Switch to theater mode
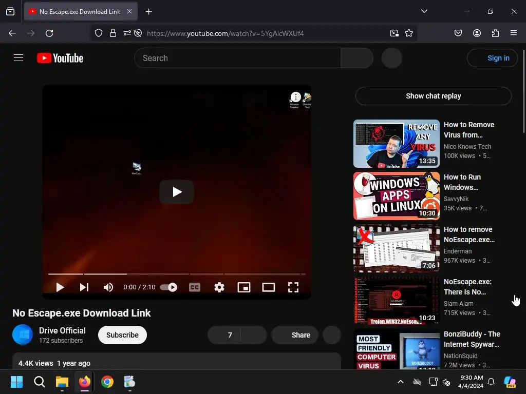Viewport: 526px width, 394px height. (x=268, y=287)
